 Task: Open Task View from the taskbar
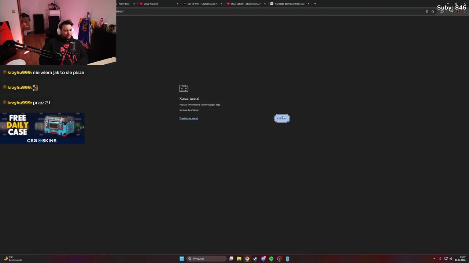[231, 259]
